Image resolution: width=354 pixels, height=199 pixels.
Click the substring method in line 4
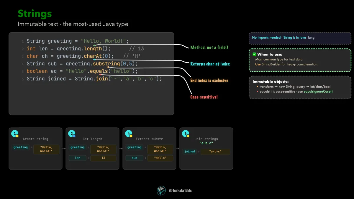click(106, 64)
